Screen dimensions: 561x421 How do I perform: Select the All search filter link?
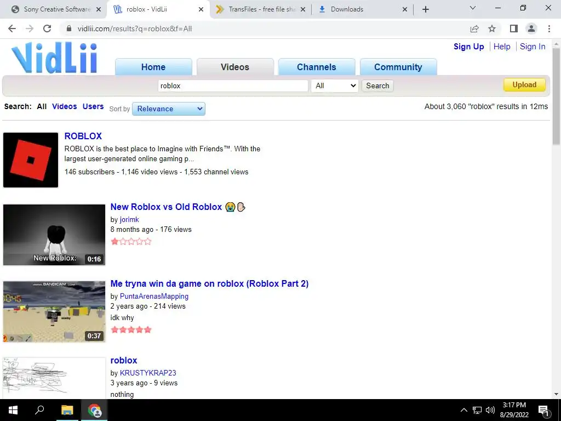(x=42, y=106)
